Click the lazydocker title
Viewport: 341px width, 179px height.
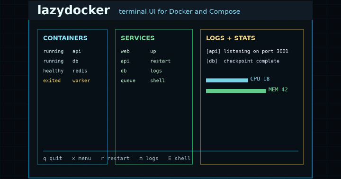tap(73, 10)
